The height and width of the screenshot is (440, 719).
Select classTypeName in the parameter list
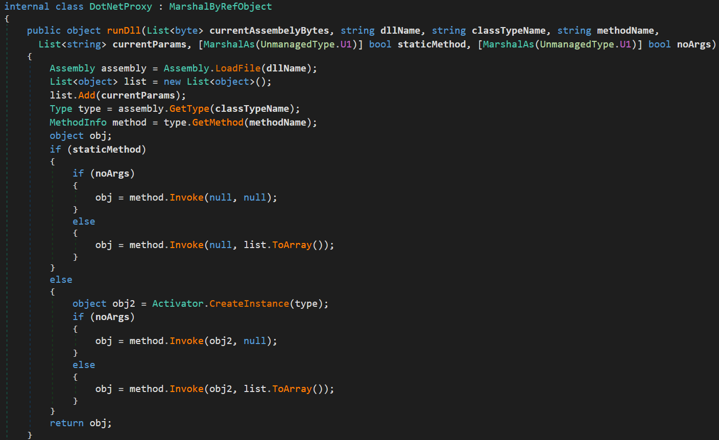point(509,31)
